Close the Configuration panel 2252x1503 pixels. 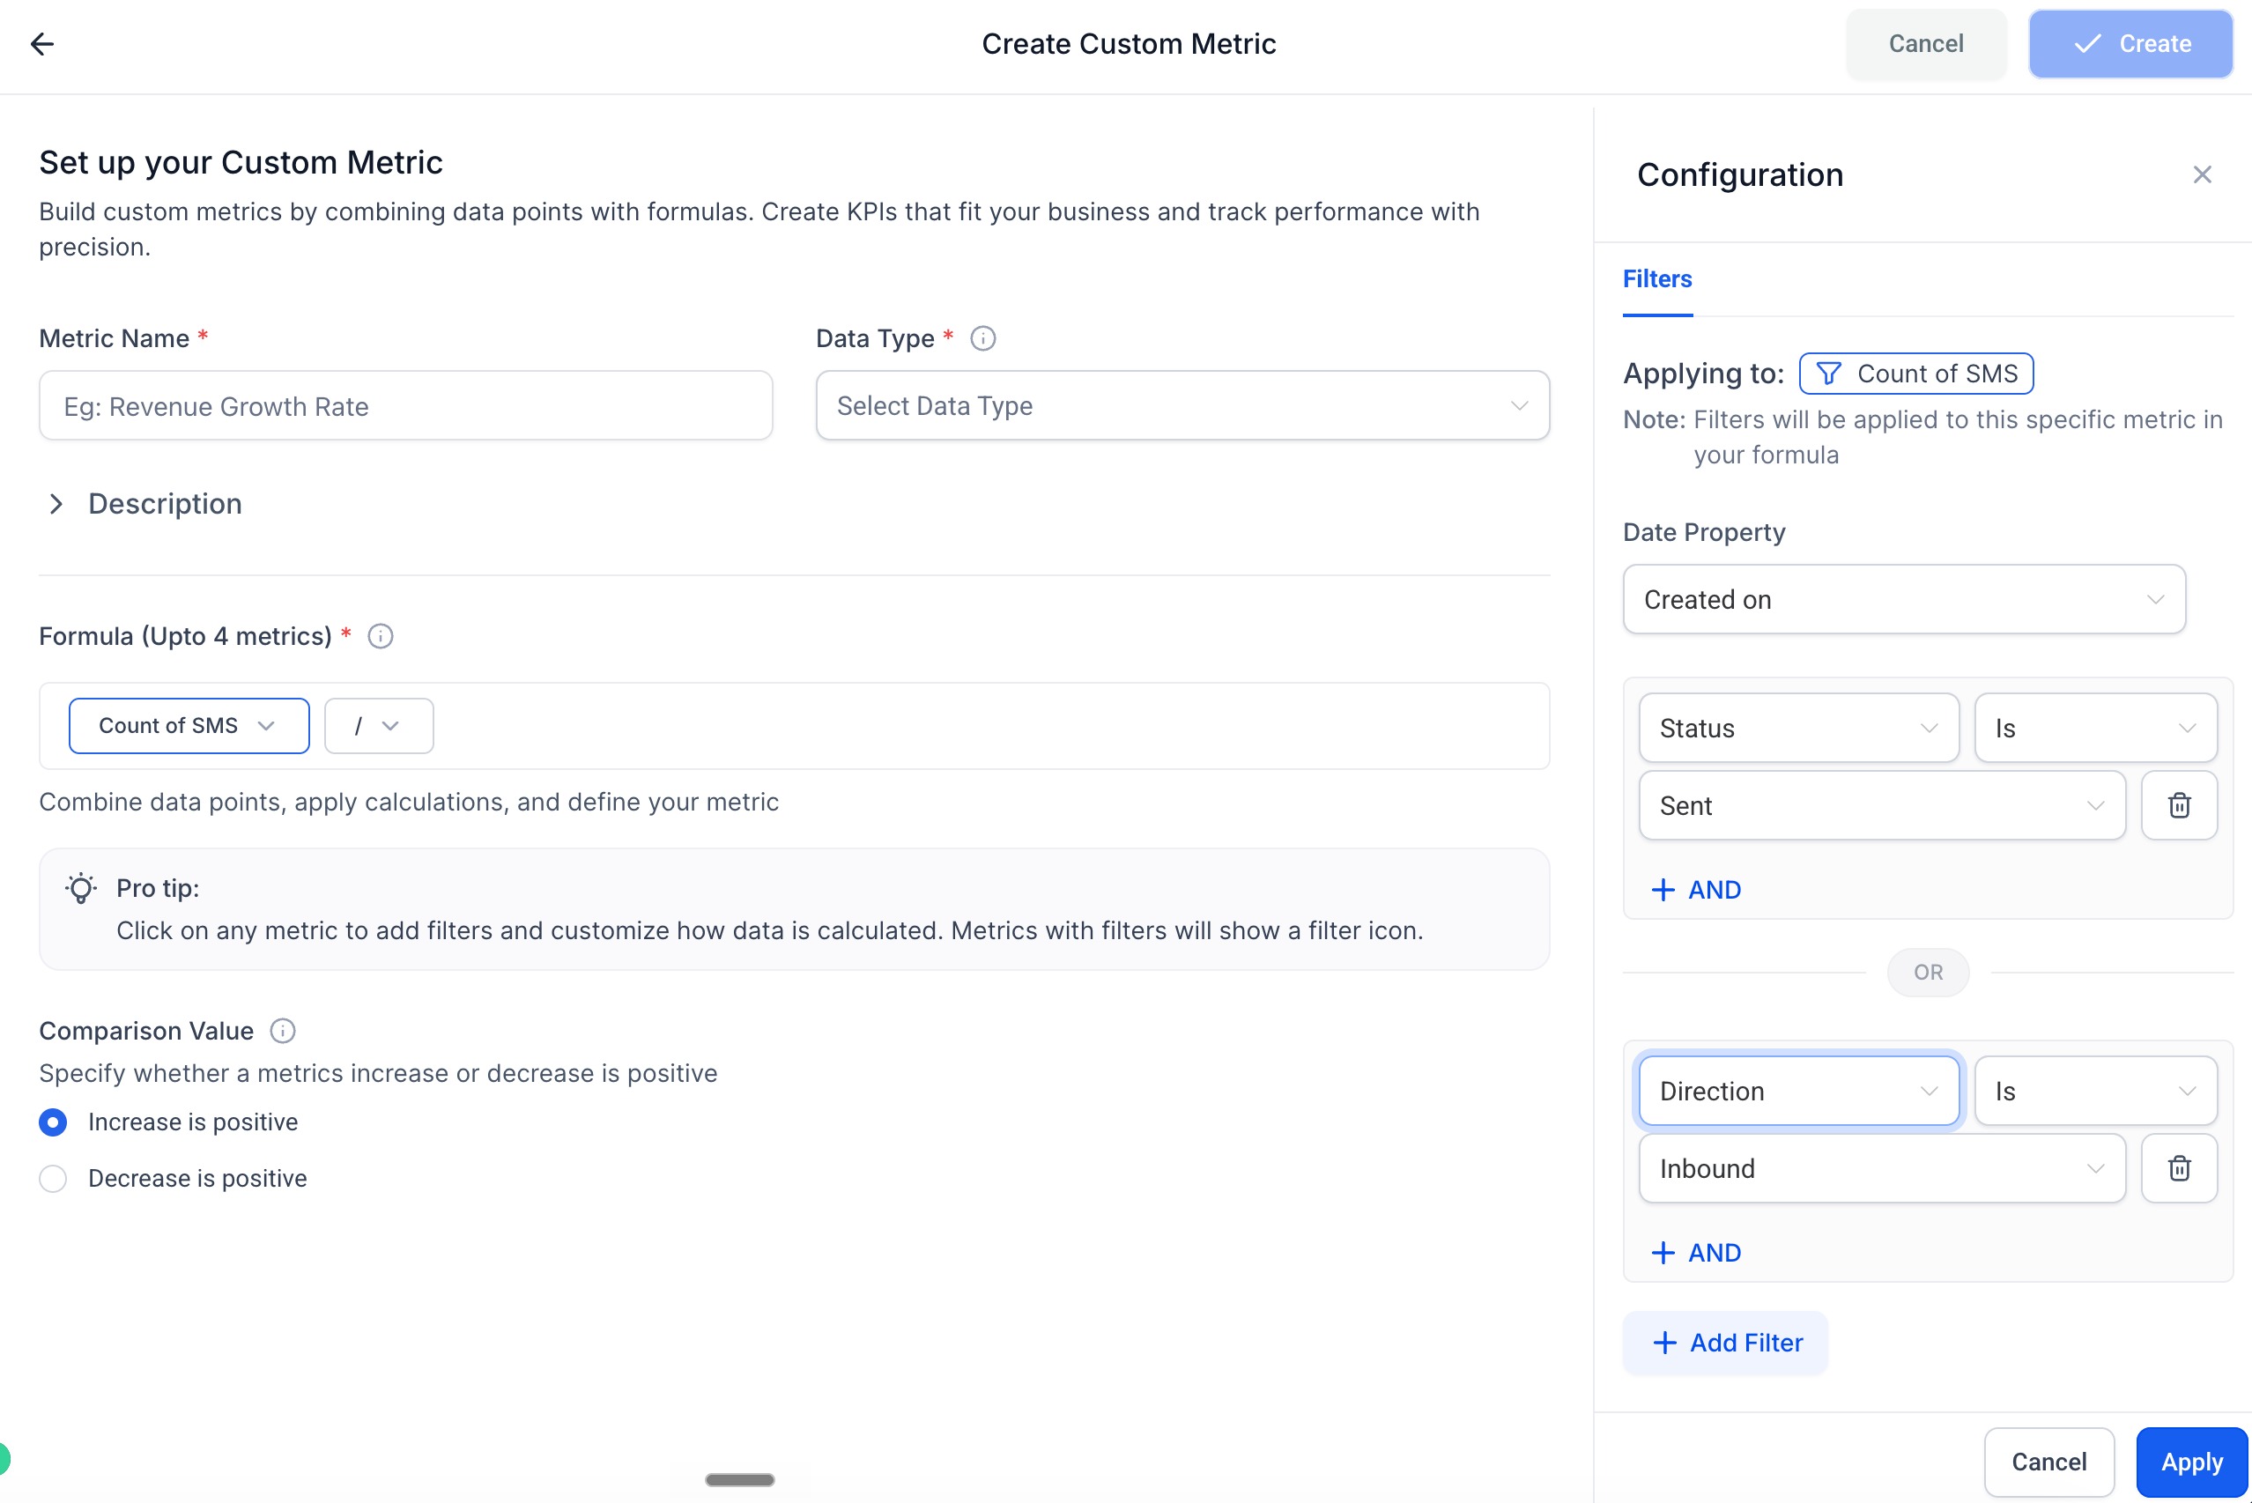pyautogui.click(x=2202, y=174)
